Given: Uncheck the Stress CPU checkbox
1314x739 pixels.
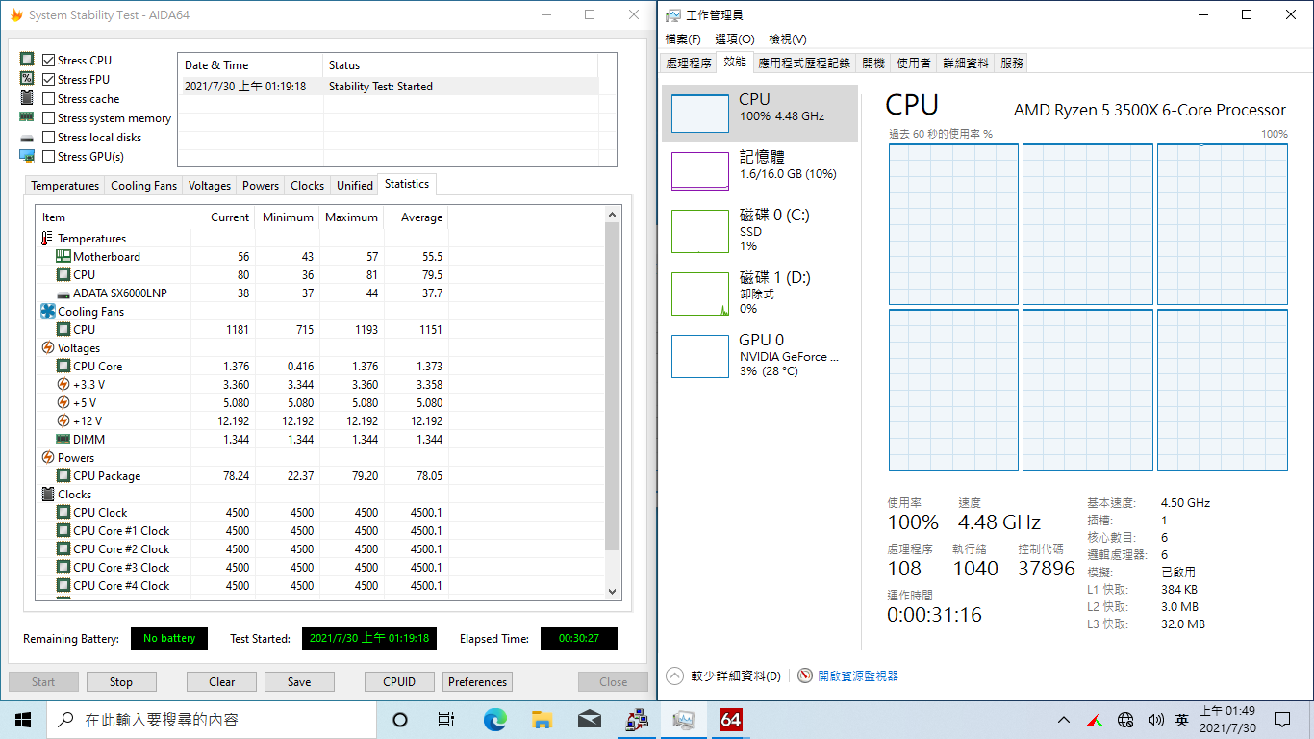Looking at the screenshot, I should coord(49,60).
